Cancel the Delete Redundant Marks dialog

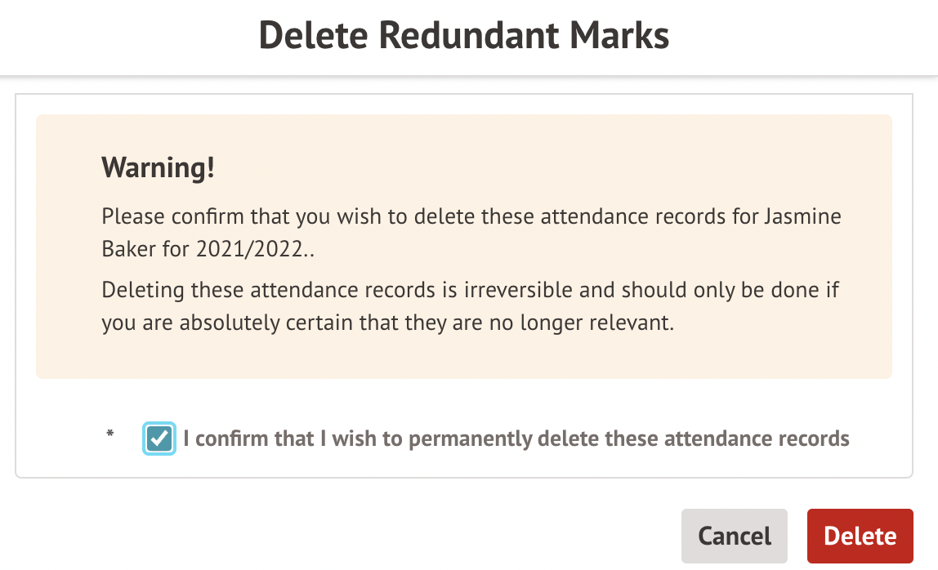(x=734, y=536)
